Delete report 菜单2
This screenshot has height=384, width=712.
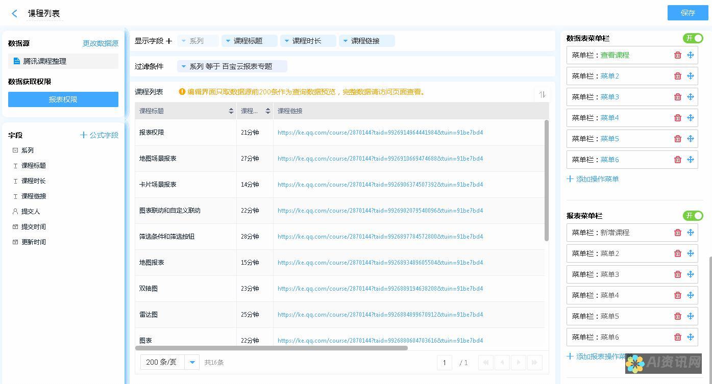678,253
